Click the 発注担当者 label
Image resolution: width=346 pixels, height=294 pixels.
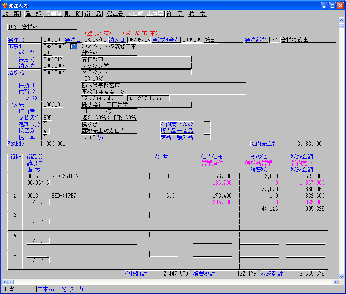166,40
